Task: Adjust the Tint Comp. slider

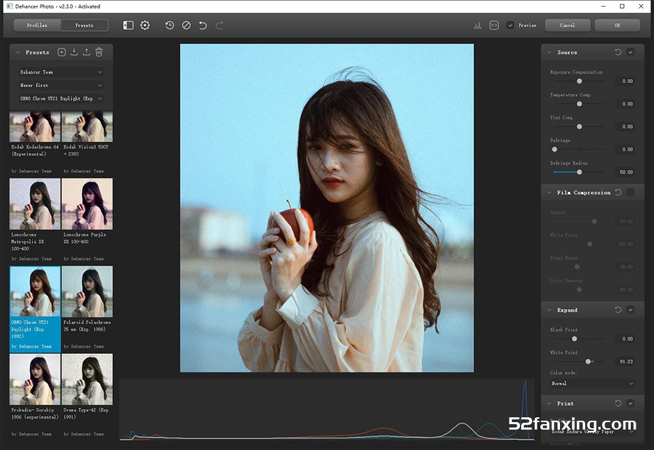Action: click(x=579, y=127)
